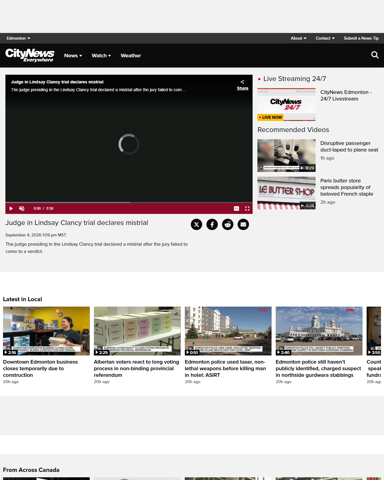Open 'Paris butter store spreads popularity' headline
Viewport: 384px width, 480px height.
click(x=347, y=187)
